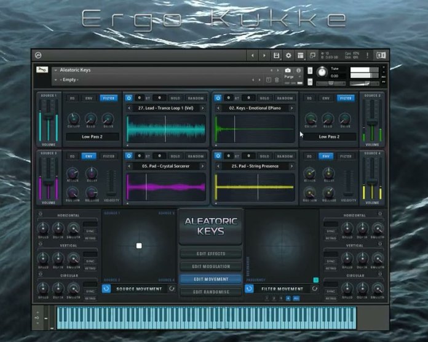Click the save floppy disk icon
This screenshot has height=342, width=428.
click(x=276, y=56)
